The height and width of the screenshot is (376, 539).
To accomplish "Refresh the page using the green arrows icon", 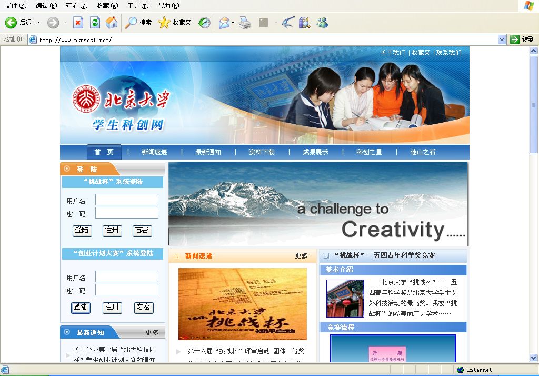I will pos(95,23).
